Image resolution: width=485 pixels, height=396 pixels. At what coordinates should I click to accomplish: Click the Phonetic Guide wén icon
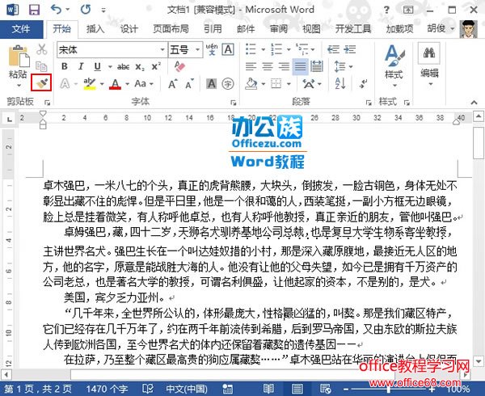pos(212,49)
